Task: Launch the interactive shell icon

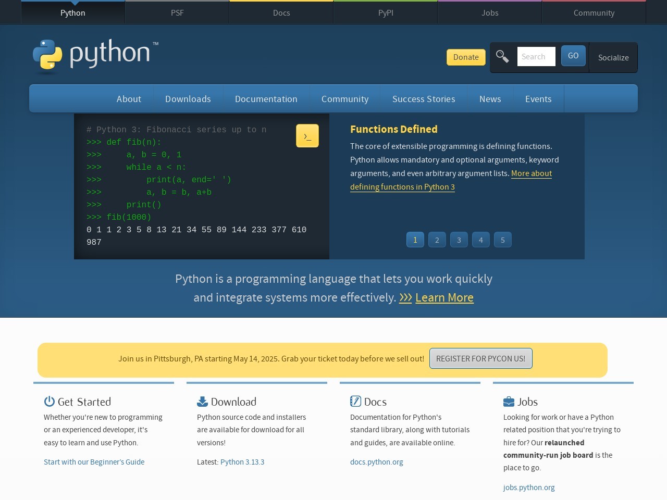Action: pyautogui.click(x=307, y=136)
